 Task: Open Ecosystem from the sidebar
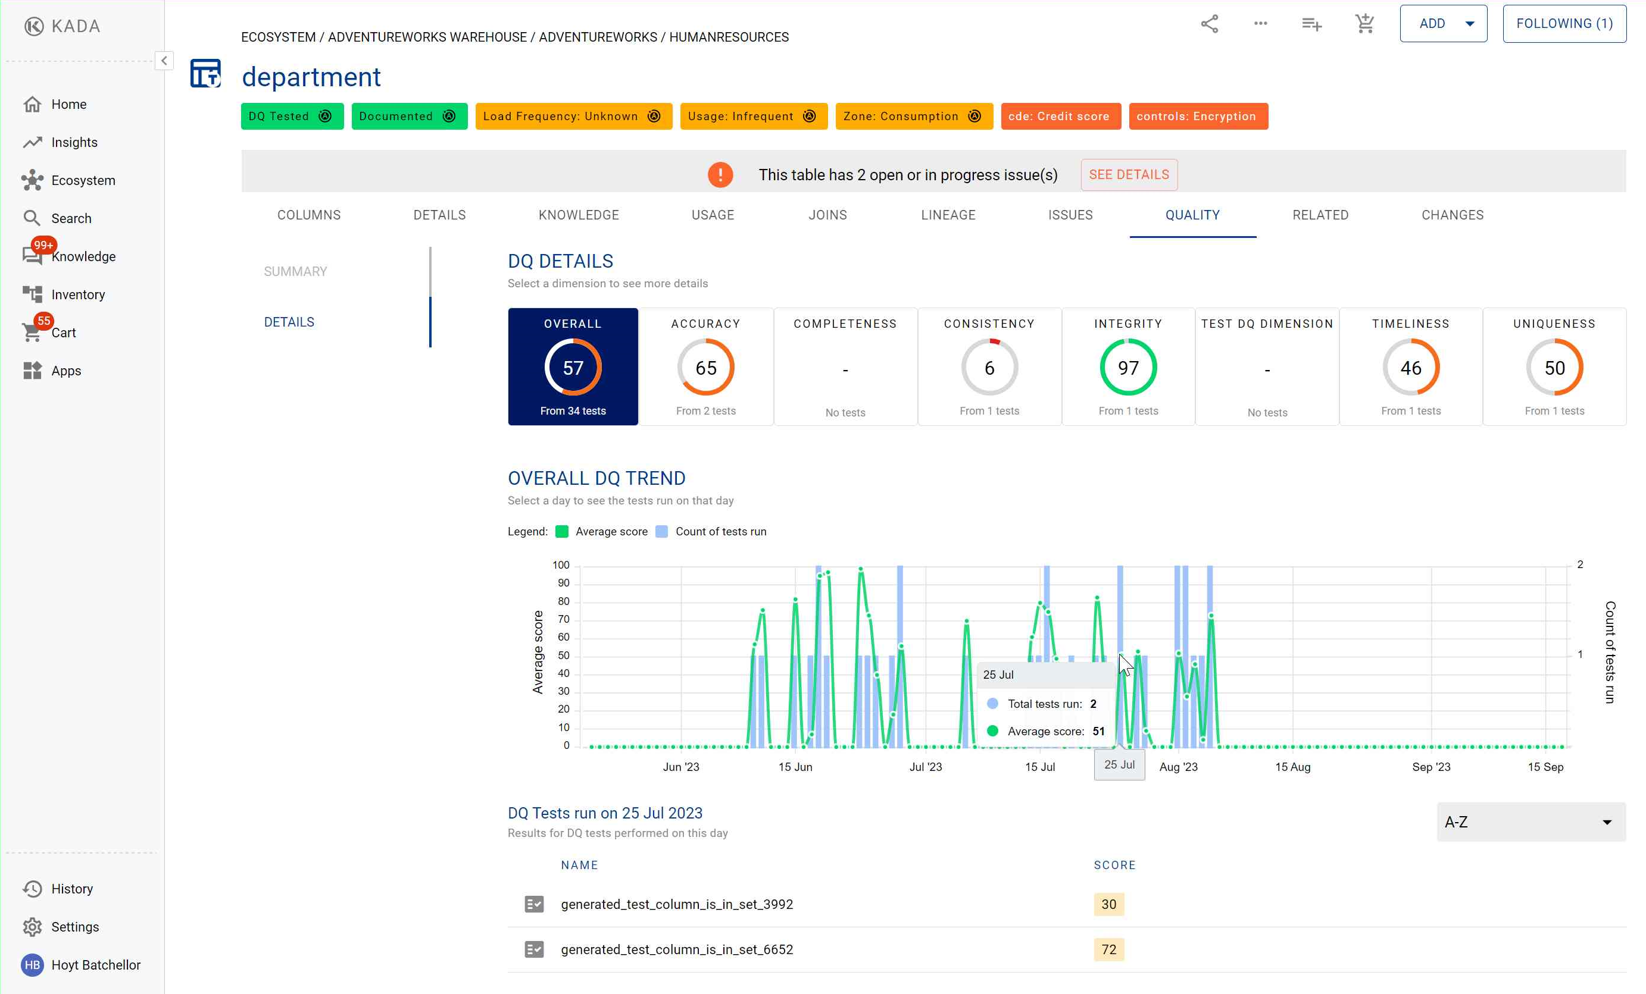coord(83,180)
